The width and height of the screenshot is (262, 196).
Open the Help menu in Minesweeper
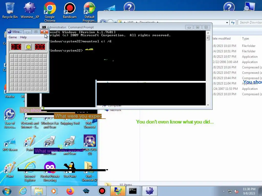coord(23,37)
